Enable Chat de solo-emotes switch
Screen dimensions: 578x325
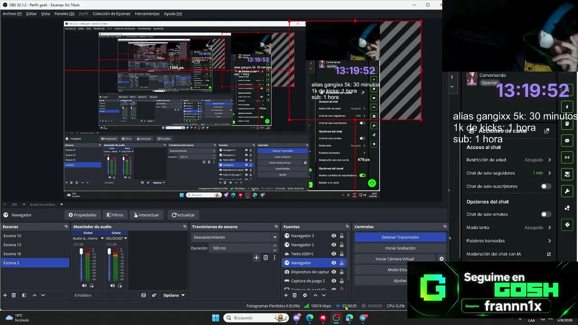coord(546,214)
